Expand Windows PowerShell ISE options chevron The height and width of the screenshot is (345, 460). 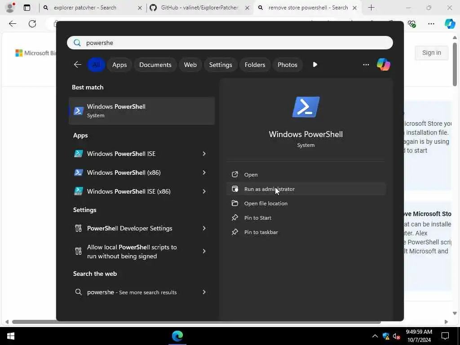[x=204, y=154]
